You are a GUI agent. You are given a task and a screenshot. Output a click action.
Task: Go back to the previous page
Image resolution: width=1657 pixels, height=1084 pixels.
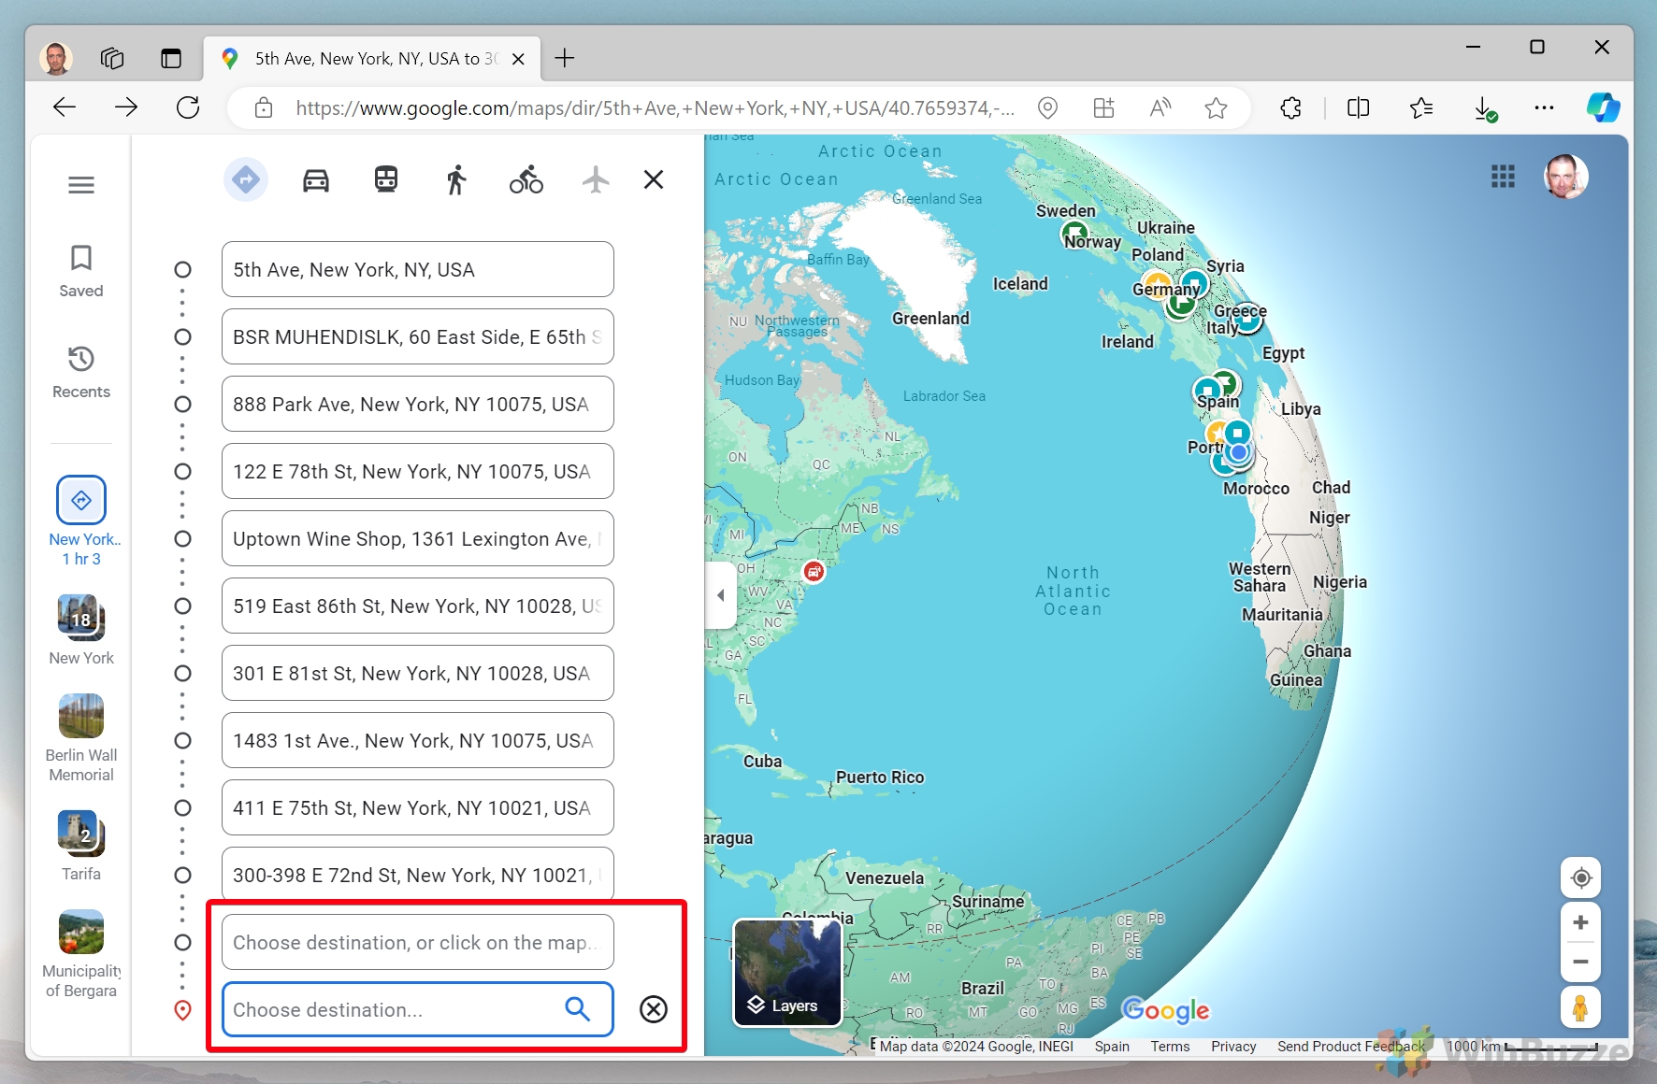click(x=65, y=107)
